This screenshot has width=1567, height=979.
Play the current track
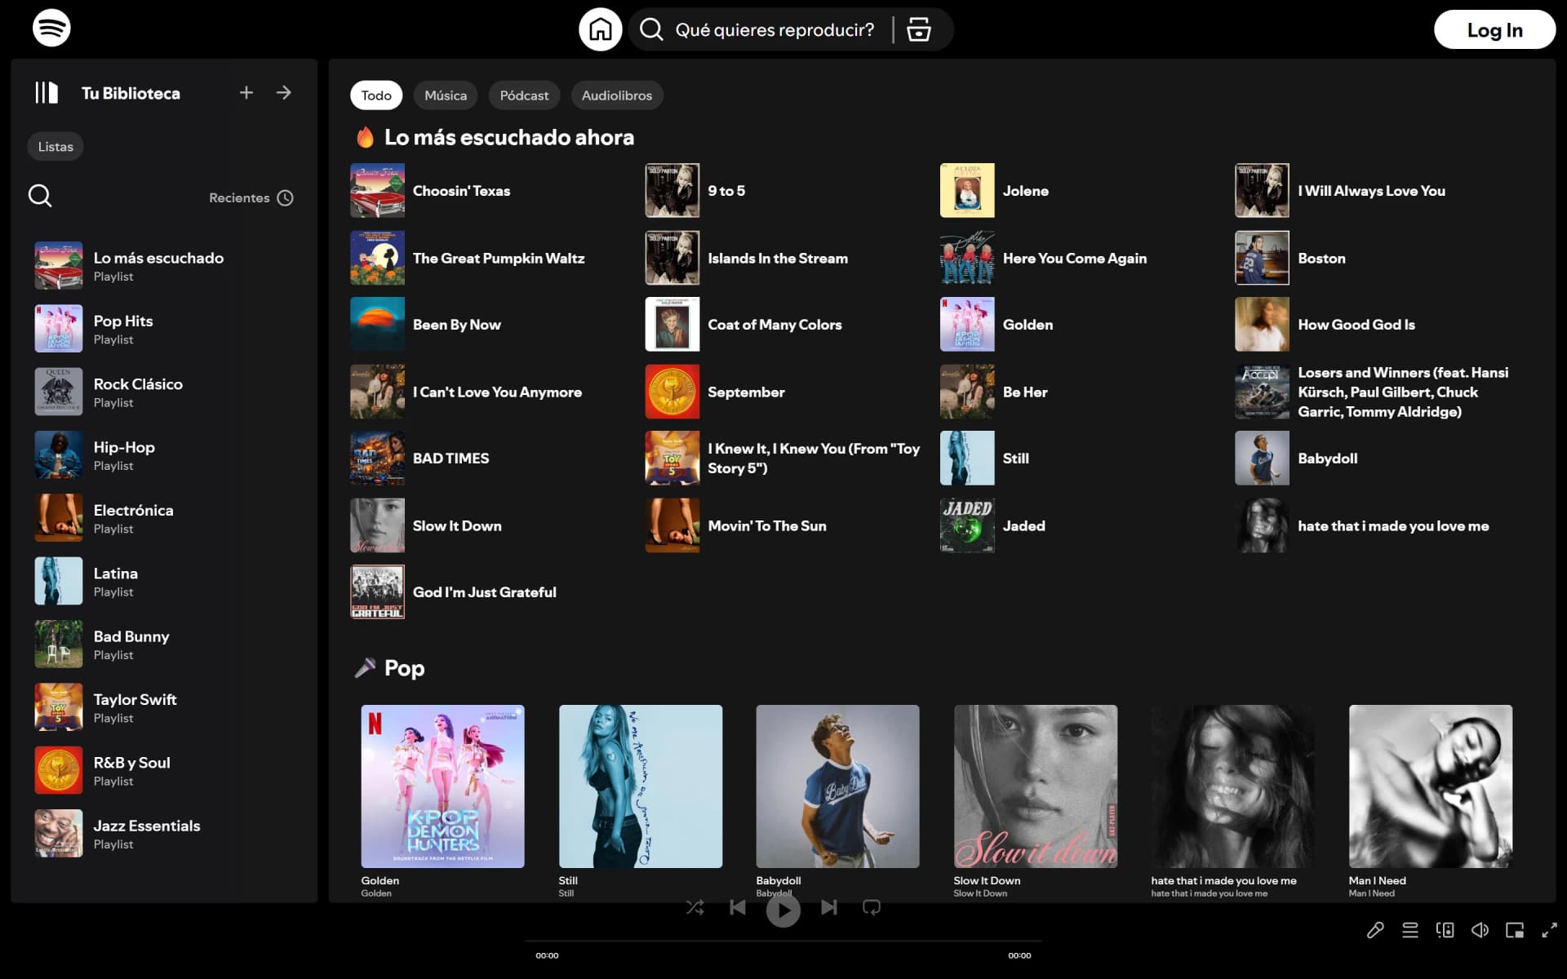point(783,910)
